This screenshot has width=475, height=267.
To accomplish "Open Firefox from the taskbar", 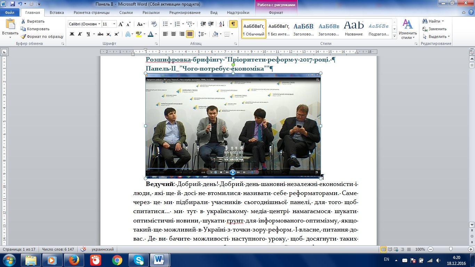I will coord(74,260).
